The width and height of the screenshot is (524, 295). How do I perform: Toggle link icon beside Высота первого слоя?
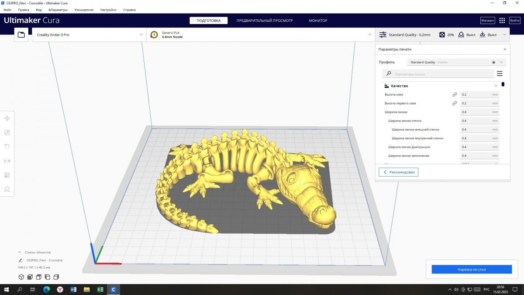pos(454,103)
